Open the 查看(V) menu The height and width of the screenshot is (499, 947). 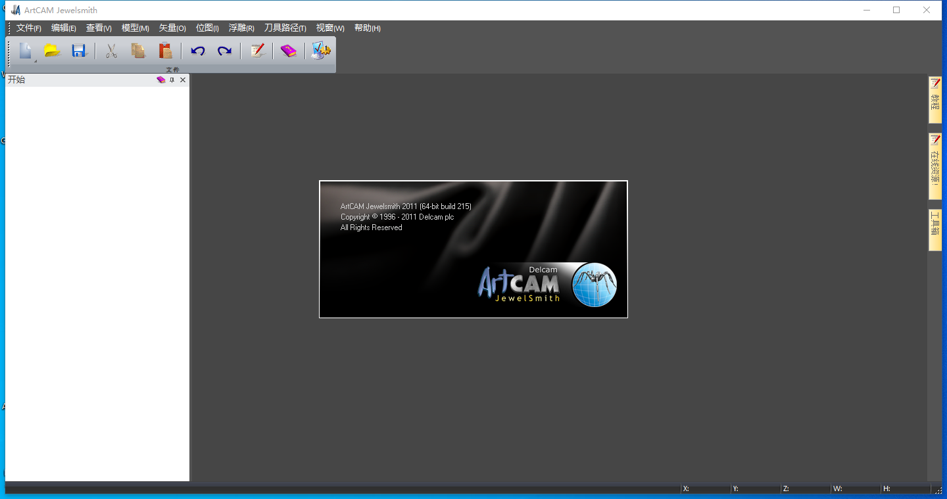(99, 28)
